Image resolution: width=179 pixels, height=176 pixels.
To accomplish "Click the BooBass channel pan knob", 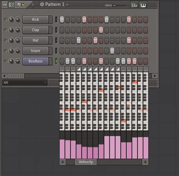I will pyautogui.click(x=11, y=61).
